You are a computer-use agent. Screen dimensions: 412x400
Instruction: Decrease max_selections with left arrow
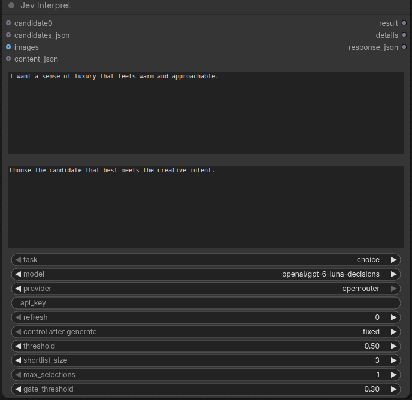(18, 375)
